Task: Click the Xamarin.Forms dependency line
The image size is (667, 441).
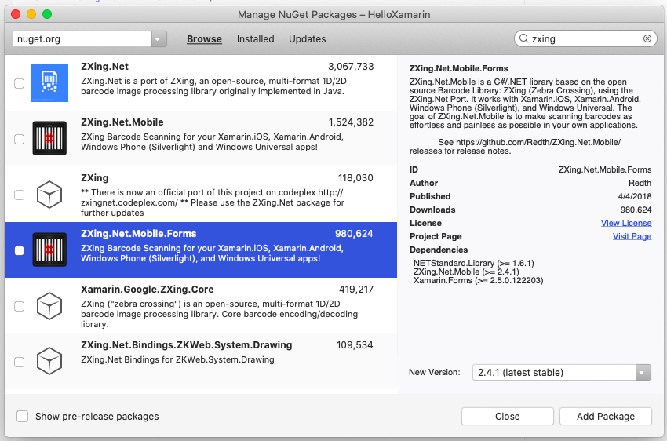Action: point(478,280)
